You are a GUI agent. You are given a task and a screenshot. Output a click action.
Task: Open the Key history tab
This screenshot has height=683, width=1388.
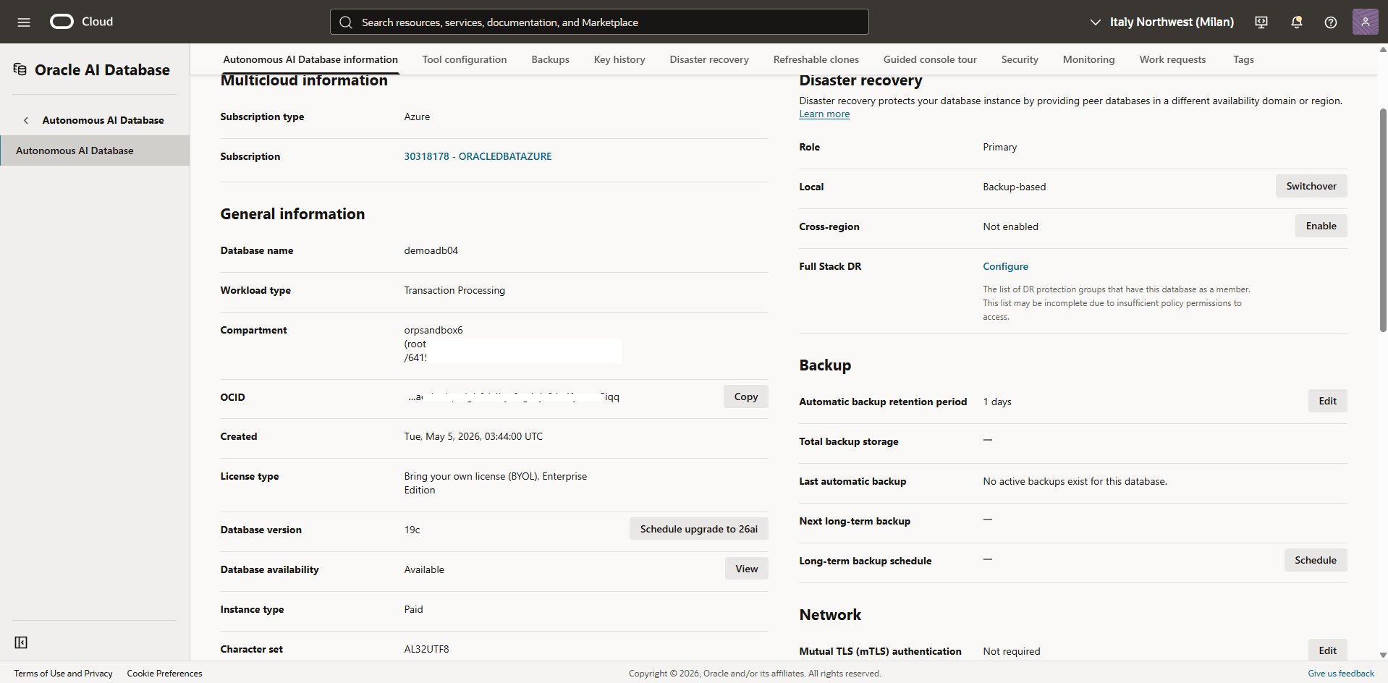click(619, 59)
